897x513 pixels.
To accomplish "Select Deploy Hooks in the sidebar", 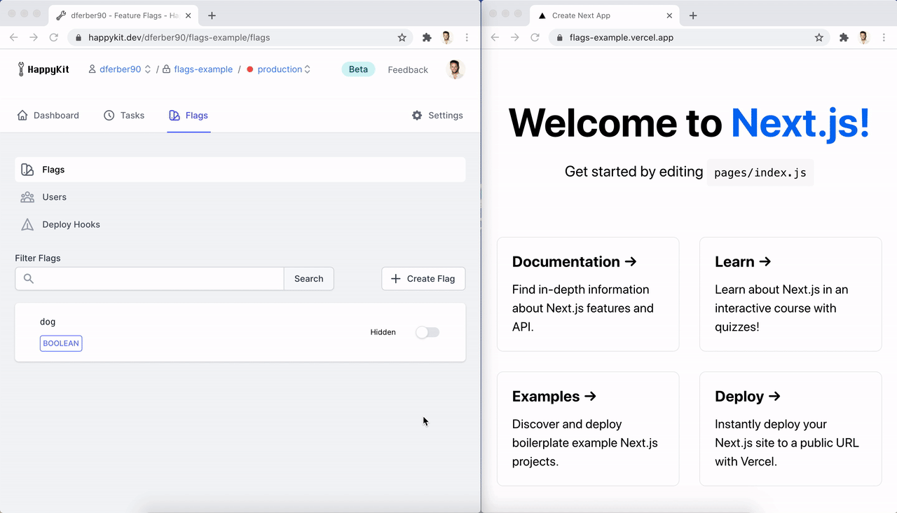I will pyautogui.click(x=71, y=225).
